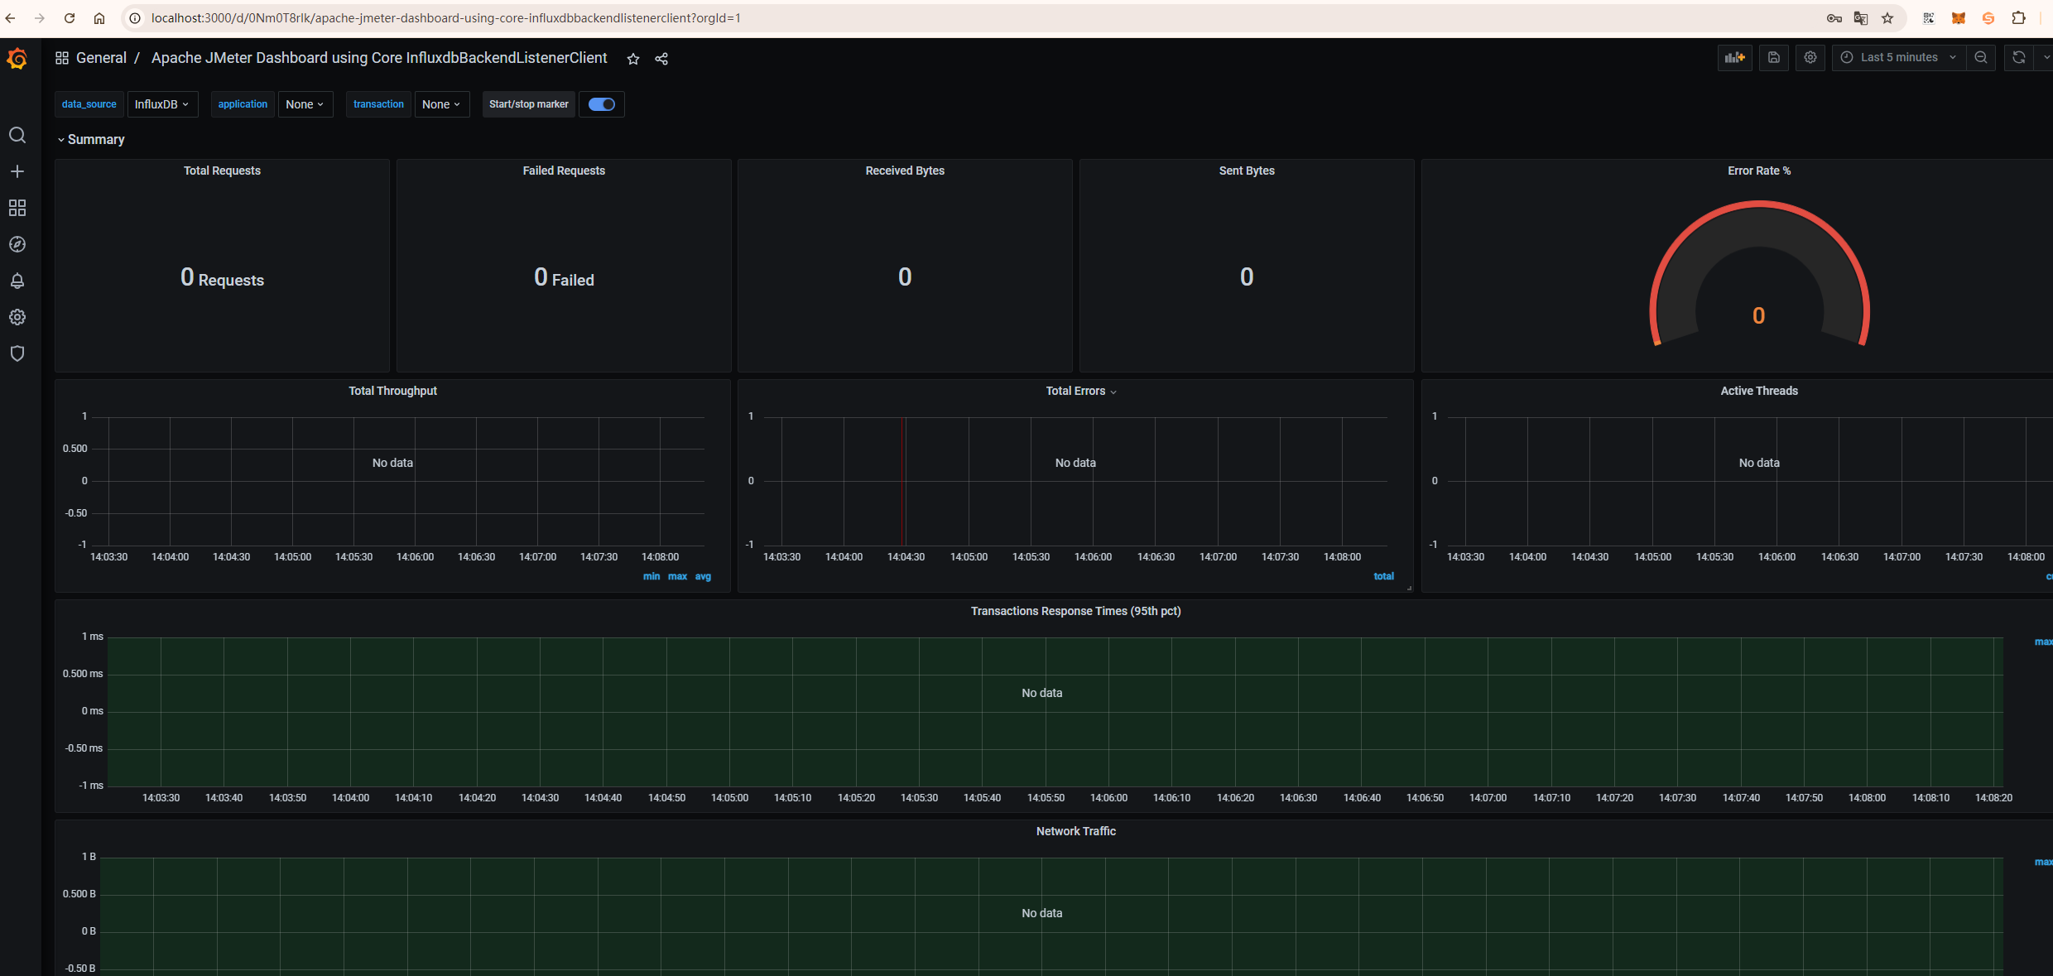Open dashboard settings gear in top bar

click(x=1810, y=57)
